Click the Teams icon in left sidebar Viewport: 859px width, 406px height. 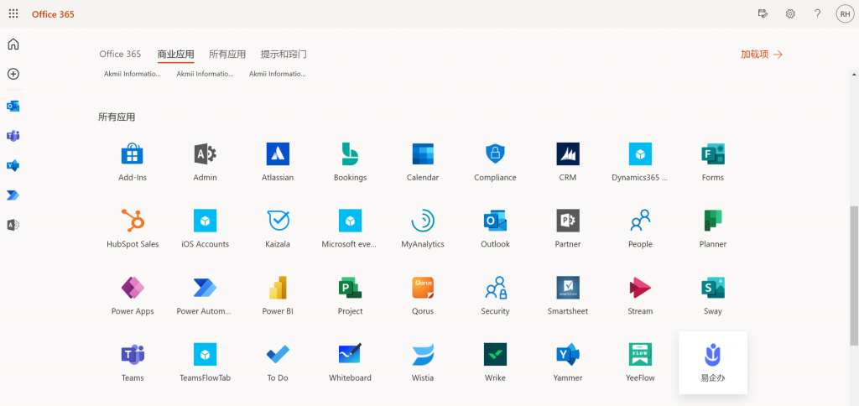point(13,136)
